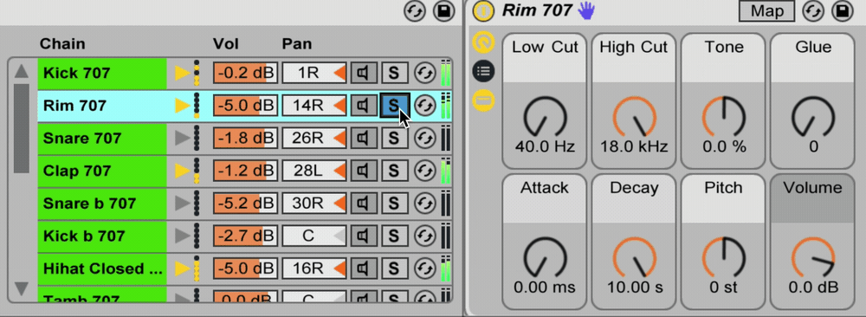Select the Snare 707 chain
The image size is (866, 317).
pos(102,138)
